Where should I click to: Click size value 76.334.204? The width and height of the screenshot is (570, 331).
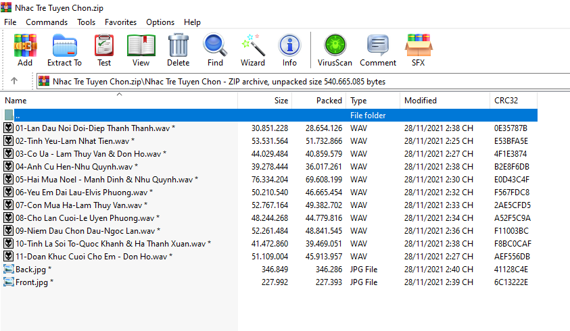pyautogui.click(x=270, y=180)
